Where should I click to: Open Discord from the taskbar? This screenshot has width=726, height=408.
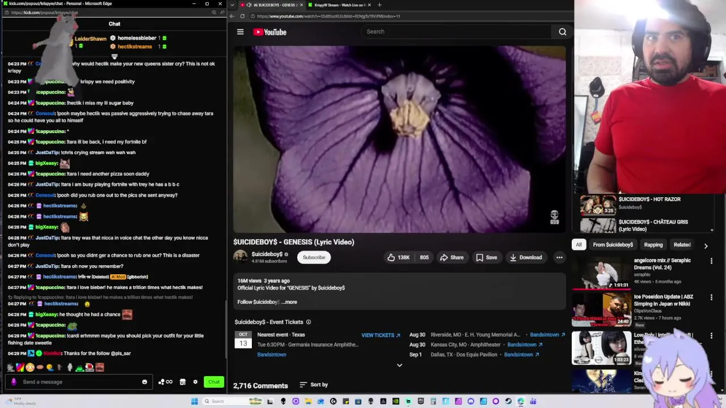pos(471,401)
